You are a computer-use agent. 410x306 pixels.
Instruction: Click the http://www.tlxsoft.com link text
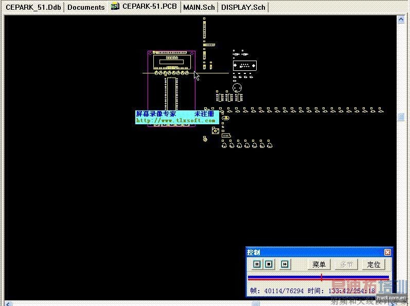(x=176, y=121)
